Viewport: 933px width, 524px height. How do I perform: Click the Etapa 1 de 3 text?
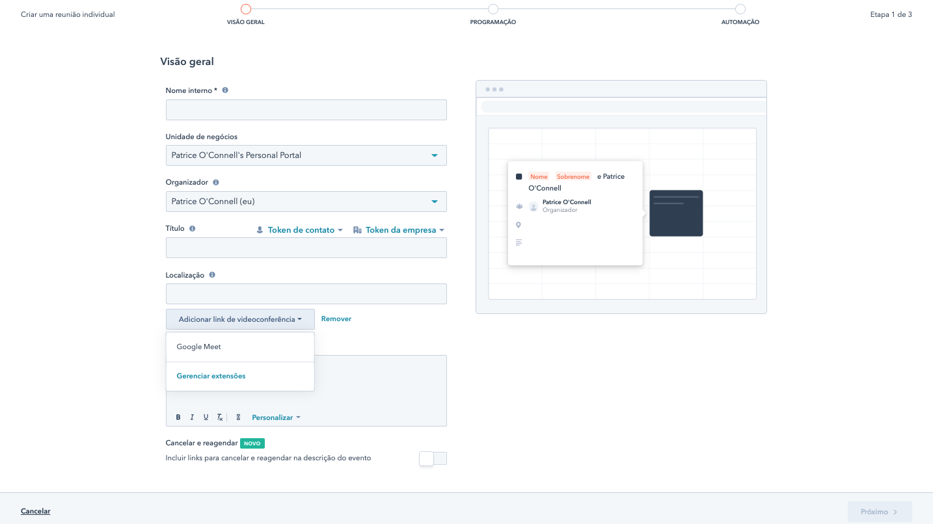click(891, 14)
